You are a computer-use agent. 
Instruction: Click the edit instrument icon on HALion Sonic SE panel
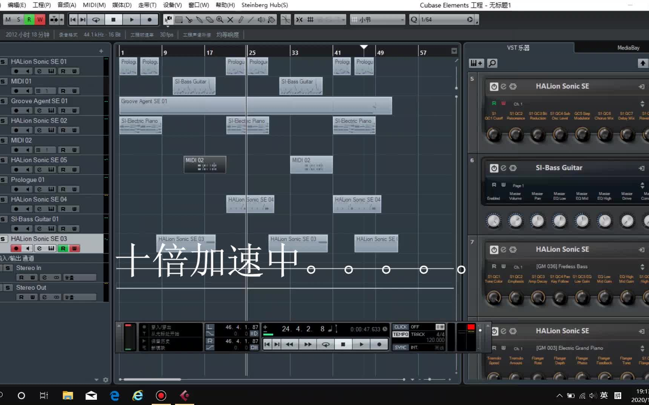pyautogui.click(x=504, y=86)
